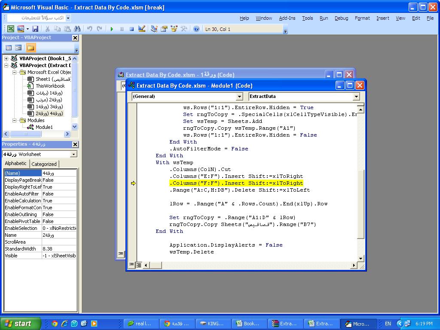Screen dimensions: 440x330
Task: Stop execution with the Reset square icon
Action: point(131,29)
